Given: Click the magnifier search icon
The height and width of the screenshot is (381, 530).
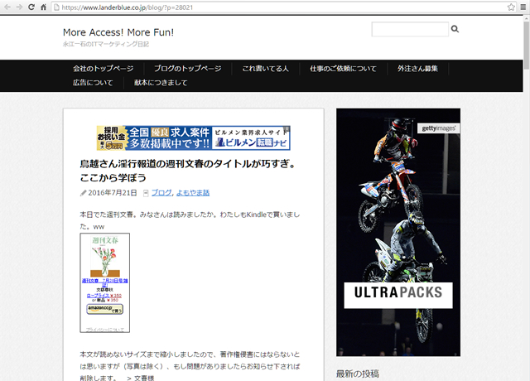Looking at the screenshot, I should click(455, 30).
